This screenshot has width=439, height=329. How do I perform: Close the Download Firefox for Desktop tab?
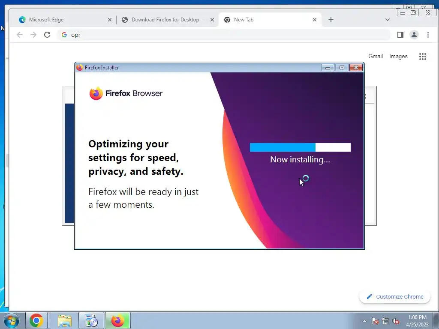(212, 20)
